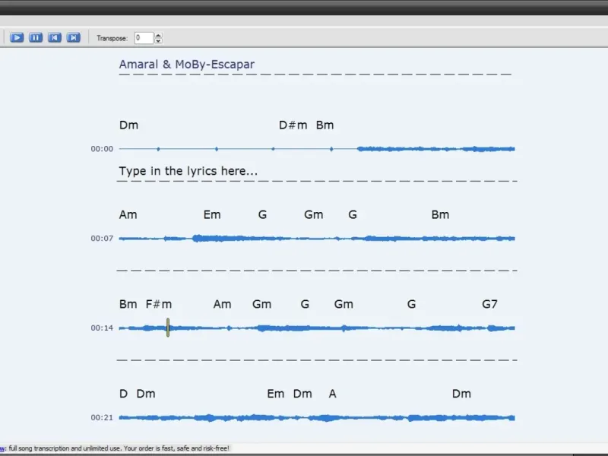Select the F#m chord on the 00:14 row
Image resolution: width=608 pixels, height=456 pixels.
point(159,304)
